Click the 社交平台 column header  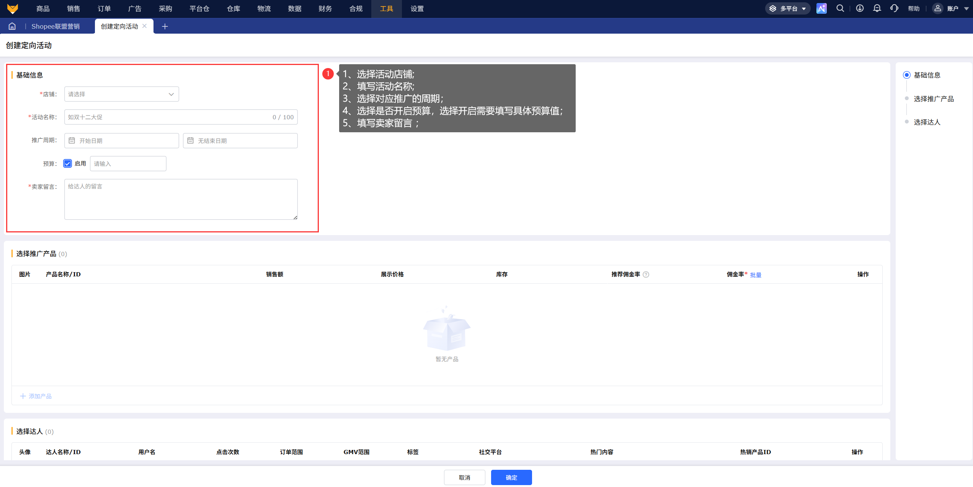pyautogui.click(x=490, y=452)
